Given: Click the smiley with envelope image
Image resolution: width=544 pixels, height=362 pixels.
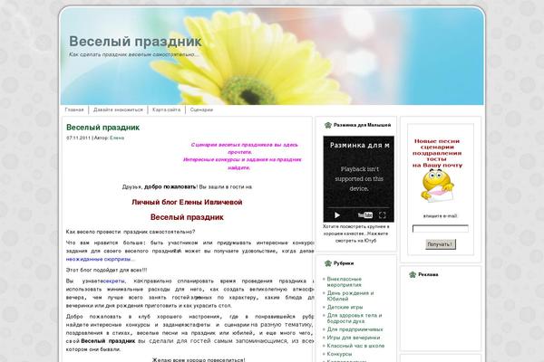Looking at the screenshot, I should (437, 186).
